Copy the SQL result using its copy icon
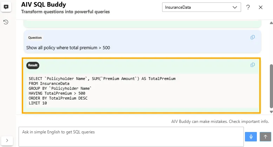 pos(253,65)
